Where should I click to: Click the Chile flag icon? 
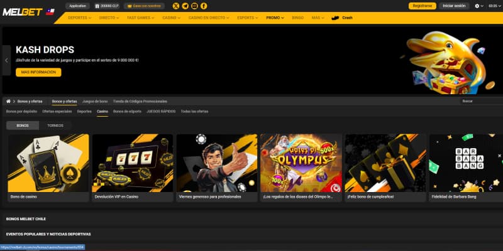click(x=50, y=12)
